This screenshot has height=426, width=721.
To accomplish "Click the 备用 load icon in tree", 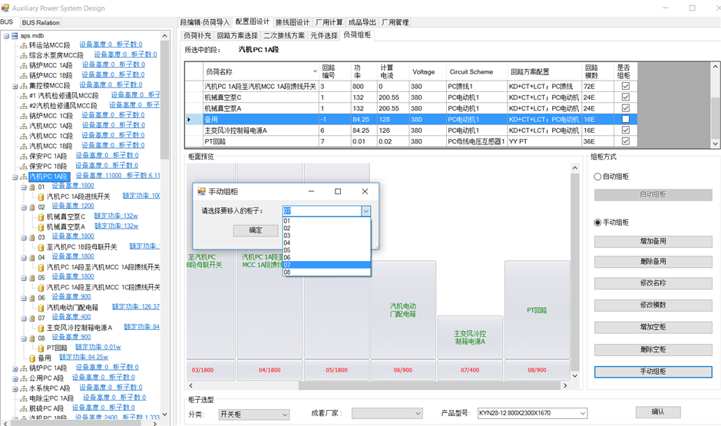I will (31, 358).
